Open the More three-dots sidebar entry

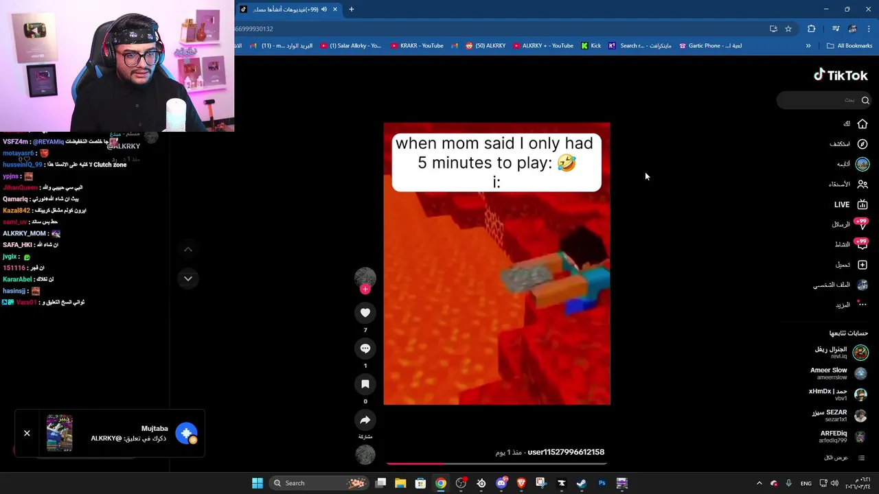(852, 305)
